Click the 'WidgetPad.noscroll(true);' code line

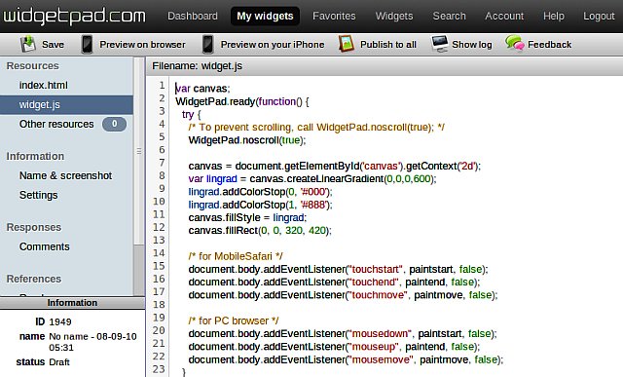(247, 140)
